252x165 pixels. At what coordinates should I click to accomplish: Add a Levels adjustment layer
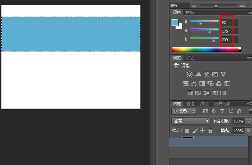(198, 74)
